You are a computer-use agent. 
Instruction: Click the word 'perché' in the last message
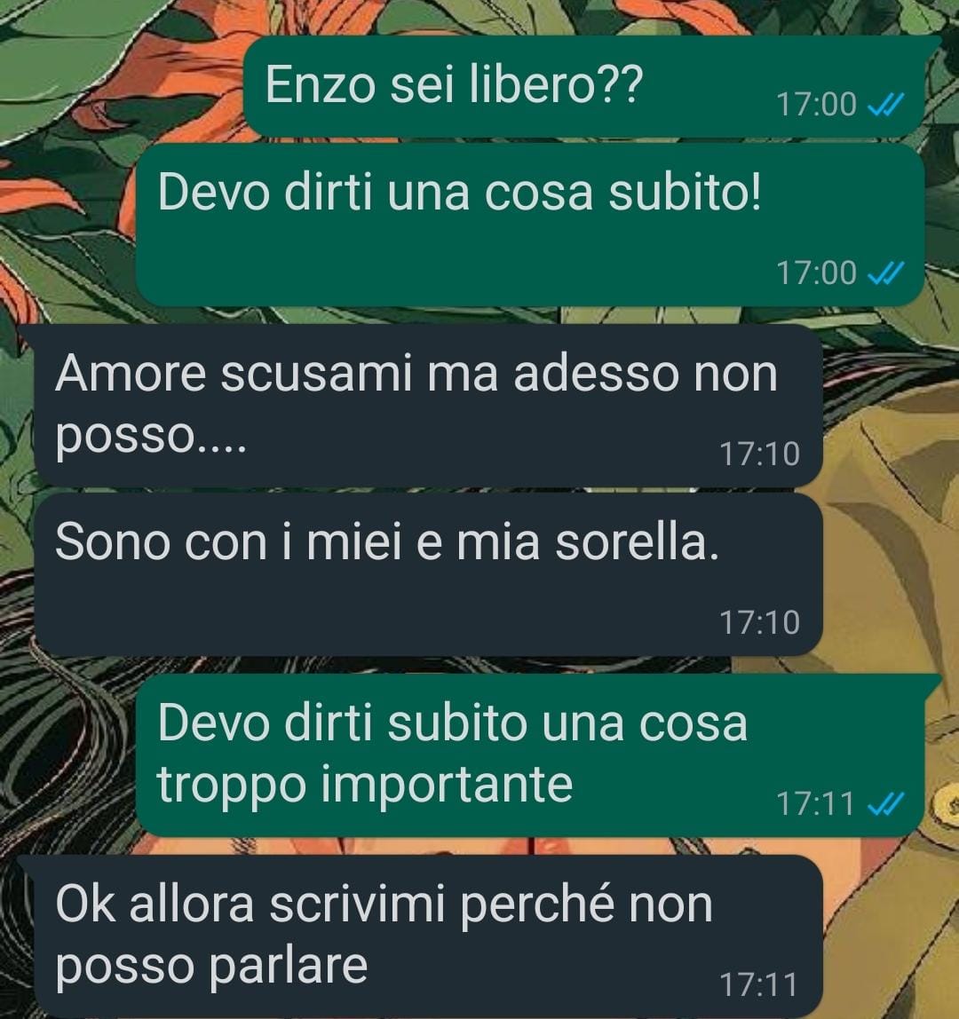537,904
